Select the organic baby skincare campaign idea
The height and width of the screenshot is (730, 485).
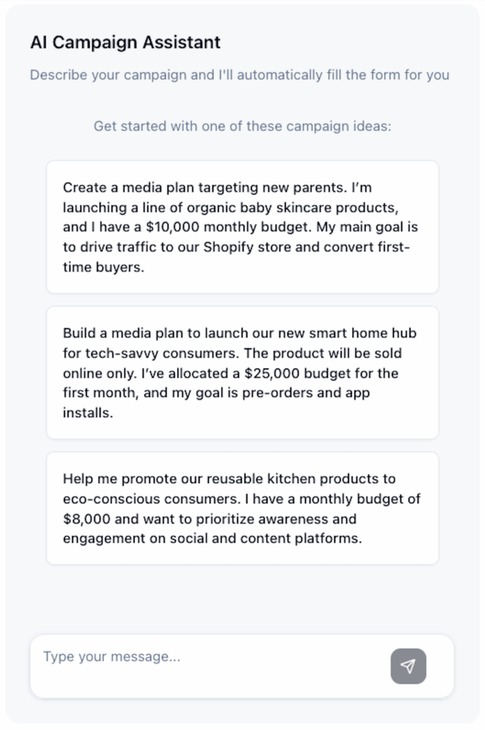pos(242,227)
